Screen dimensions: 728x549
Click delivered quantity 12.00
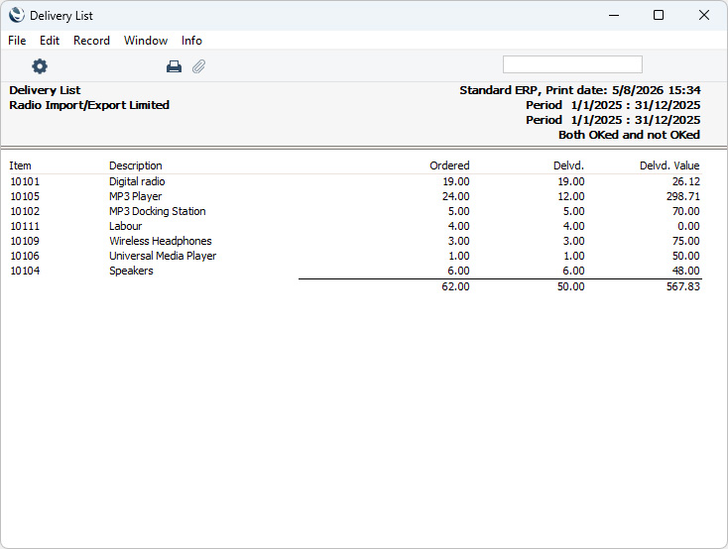coord(571,196)
